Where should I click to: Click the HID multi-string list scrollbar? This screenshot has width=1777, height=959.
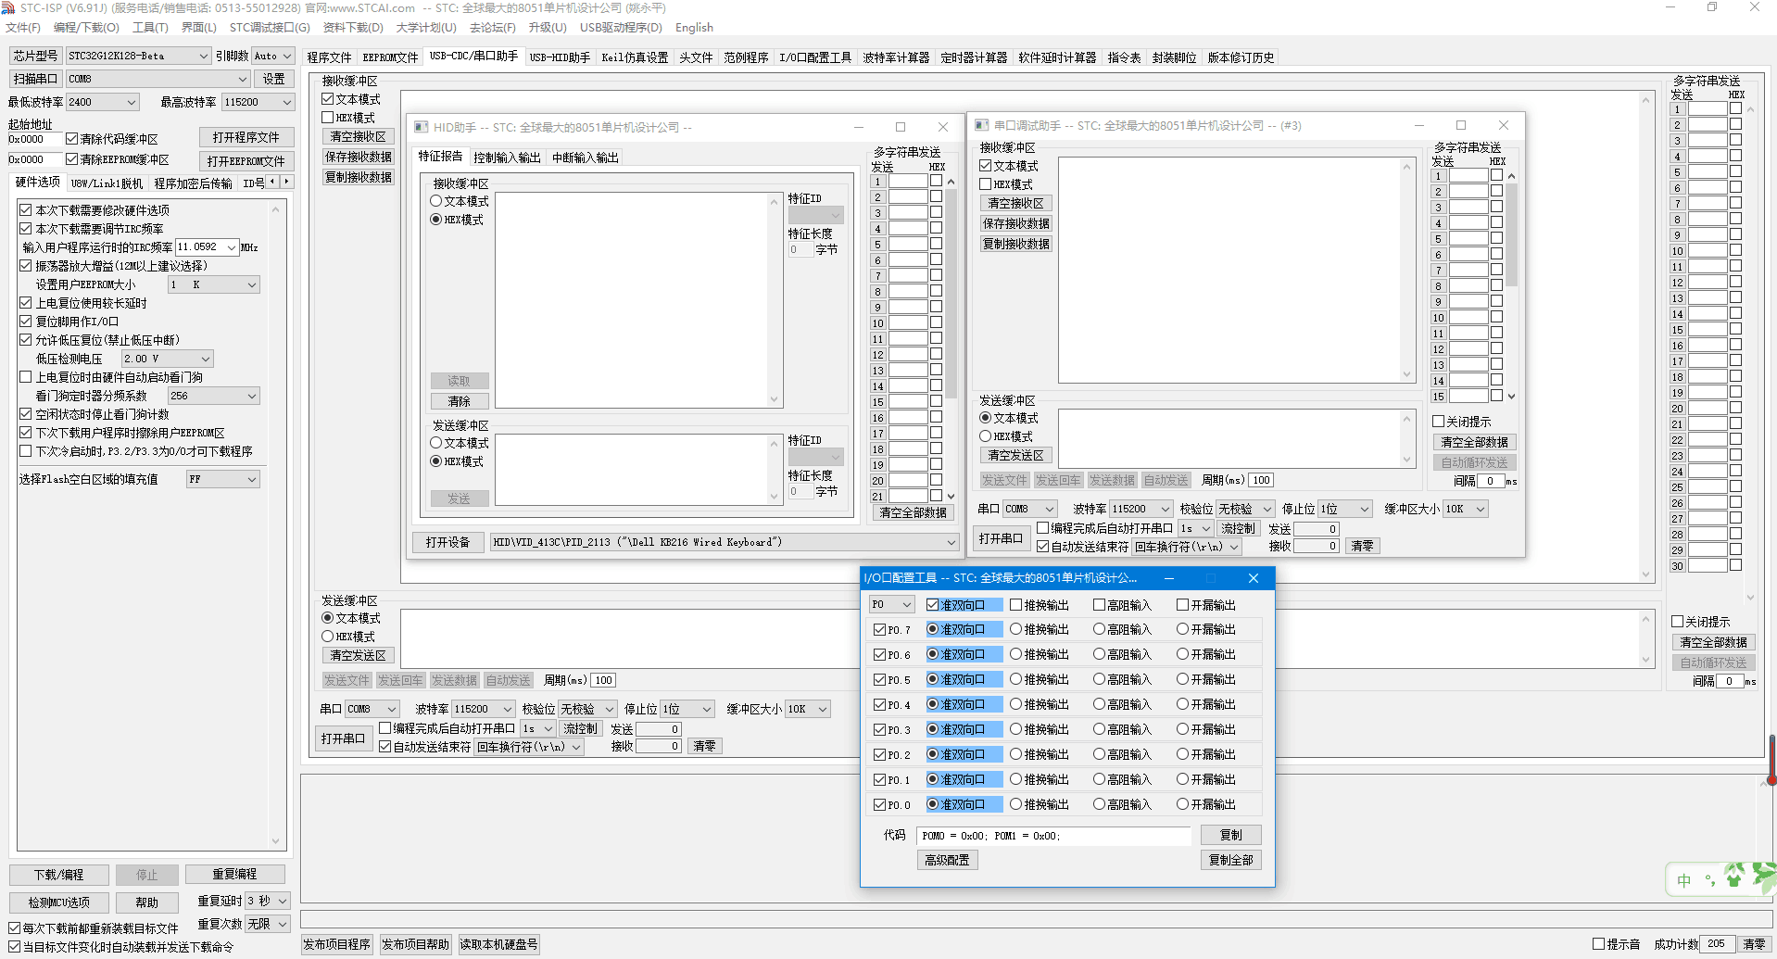coord(951,339)
